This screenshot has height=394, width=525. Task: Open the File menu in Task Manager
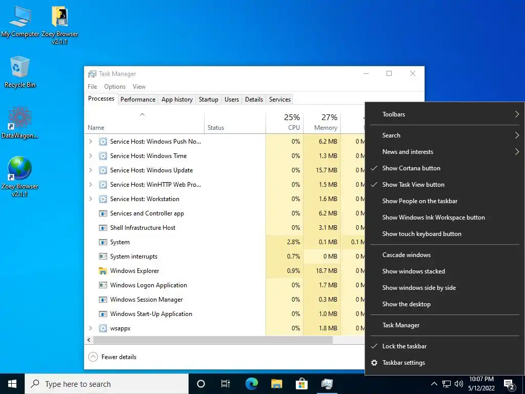click(x=92, y=86)
